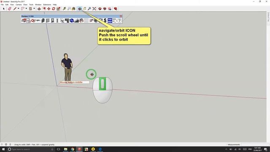270x152 pixels.
Task: Select the arrow Select tool
Action: pyautogui.click(x=4, y=8)
